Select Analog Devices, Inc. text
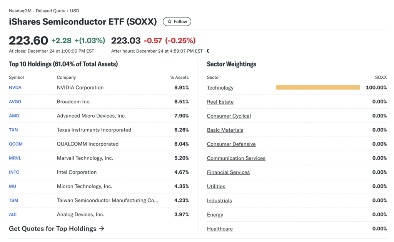 click(x=80, y=214)
